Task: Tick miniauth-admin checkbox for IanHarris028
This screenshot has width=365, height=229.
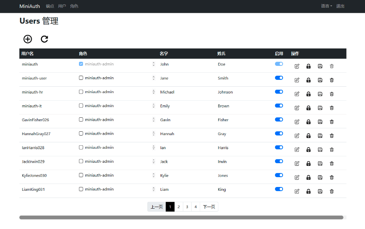Action: [x=81, y=148]
